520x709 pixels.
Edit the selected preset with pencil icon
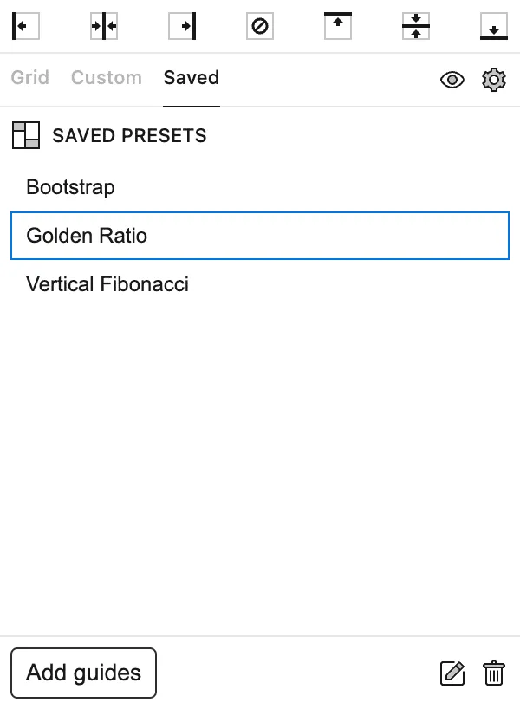[x=452, y=673]
